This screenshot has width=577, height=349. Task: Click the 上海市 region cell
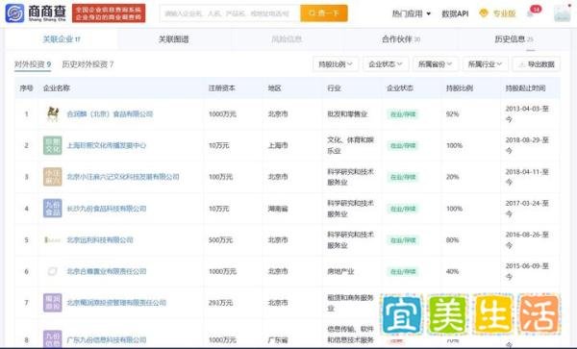click(x=278, y=145)
